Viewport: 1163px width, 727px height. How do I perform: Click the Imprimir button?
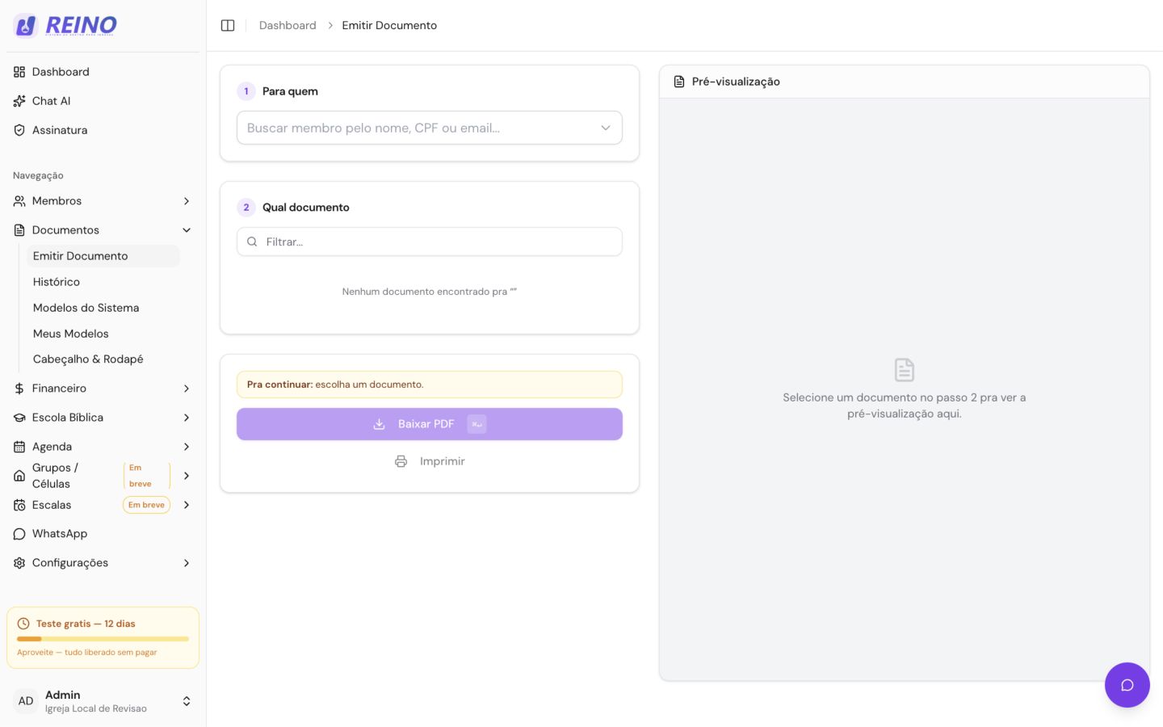click(430, 461)
